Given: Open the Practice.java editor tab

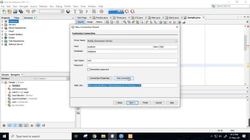Looking at the screenshot, I should tap(102, 17).
